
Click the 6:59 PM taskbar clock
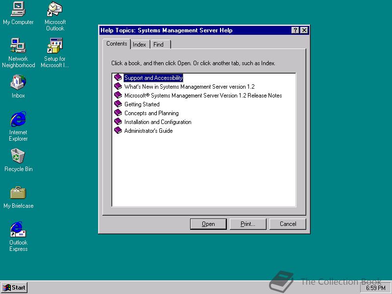[x=375, y=288]
